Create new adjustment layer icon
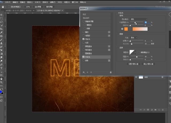 [152, 110]
